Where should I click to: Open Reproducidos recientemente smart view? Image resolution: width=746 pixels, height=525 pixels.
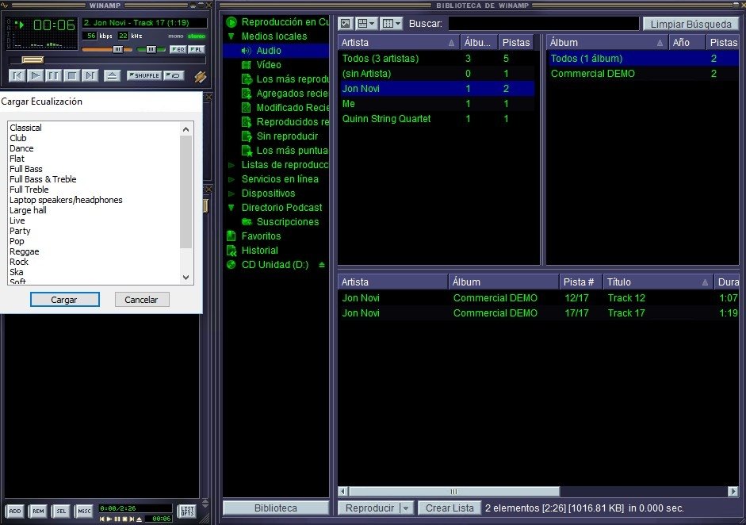[285, 122]
